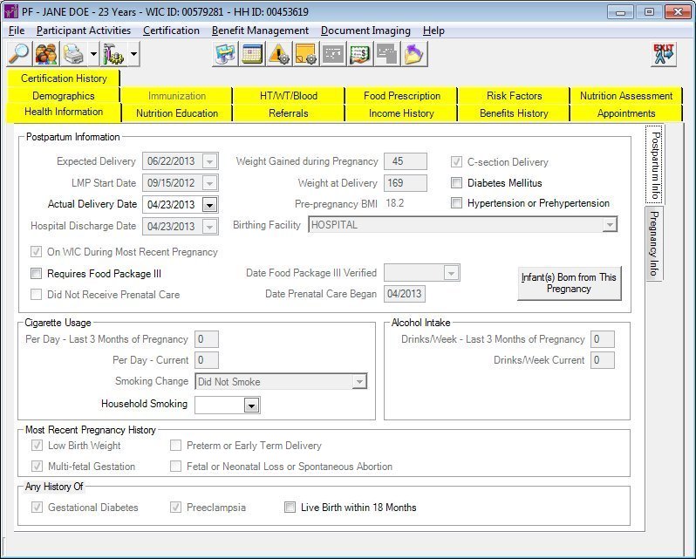Viewport: 696px width, 559px height.
Task: Click the table and chairs toolbar icon
Action: point(225,54)
